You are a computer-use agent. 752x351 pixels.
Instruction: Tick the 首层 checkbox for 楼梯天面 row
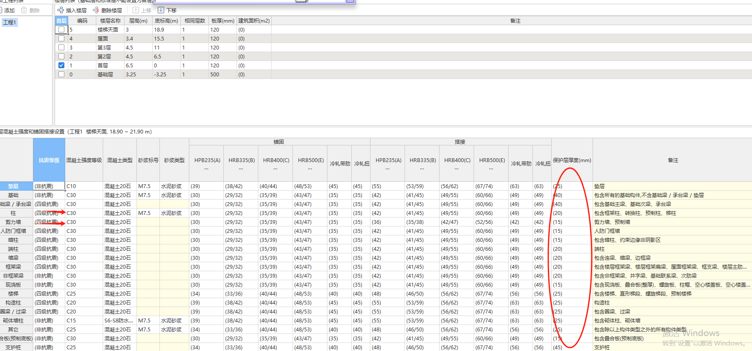[61, 29]
